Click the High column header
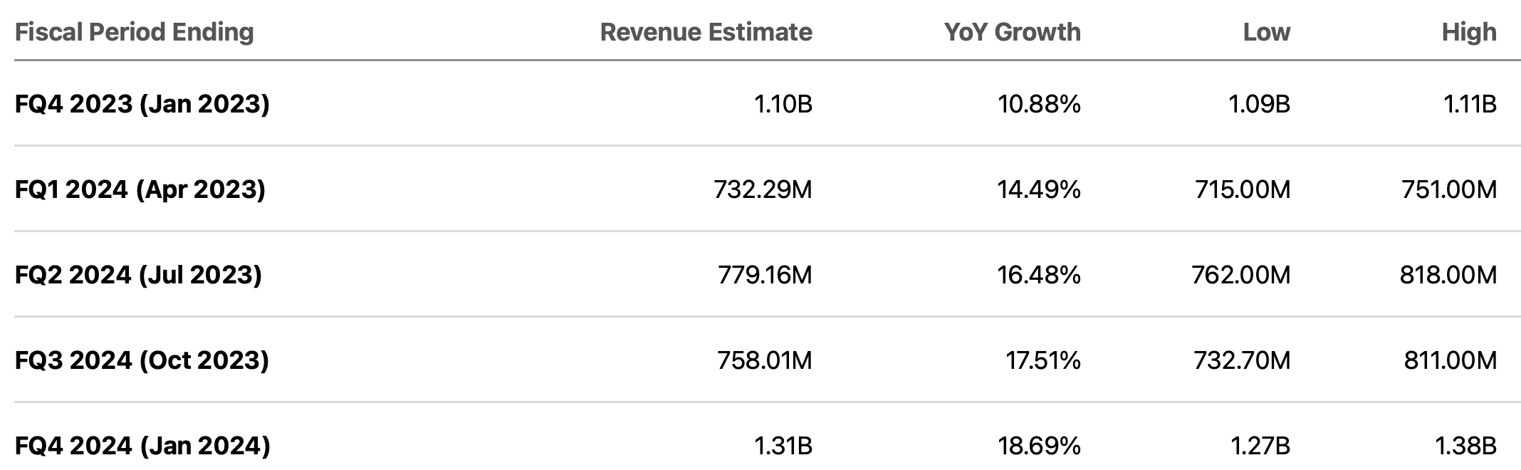Image resolution: width=1521 pixels, height=470 pixels. (1468, 32)
